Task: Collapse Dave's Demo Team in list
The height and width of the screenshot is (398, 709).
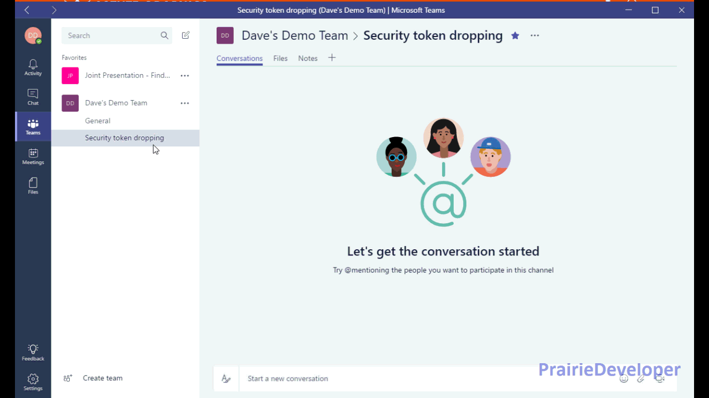Action: coord(116,103)
